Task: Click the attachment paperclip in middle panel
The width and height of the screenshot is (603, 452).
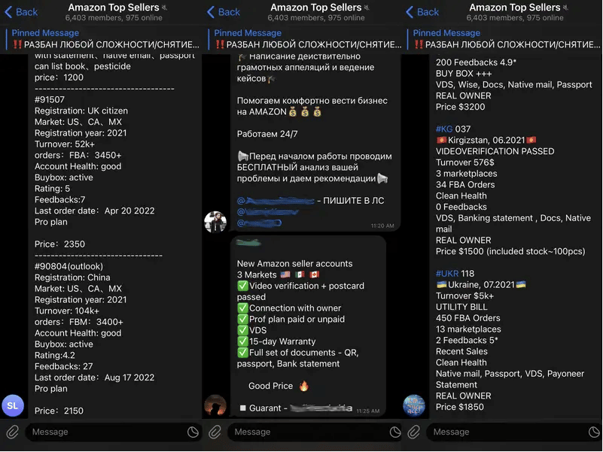Action: [215, 432]
